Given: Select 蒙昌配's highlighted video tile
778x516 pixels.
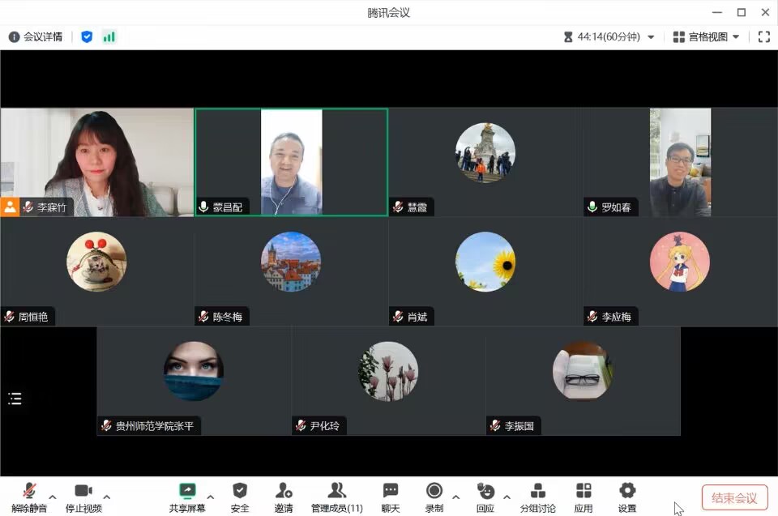Looking at the screenshot, I should click(291, 162).
